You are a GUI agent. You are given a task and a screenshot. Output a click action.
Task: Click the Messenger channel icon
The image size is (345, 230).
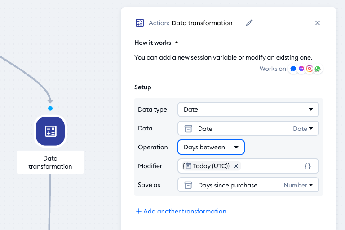301,69
